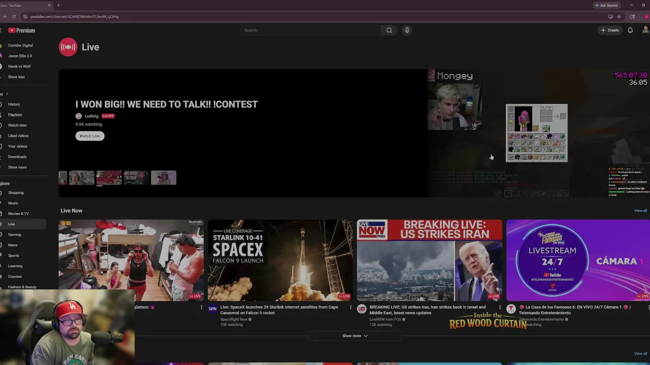Open Music in Explore

(13, 203)
